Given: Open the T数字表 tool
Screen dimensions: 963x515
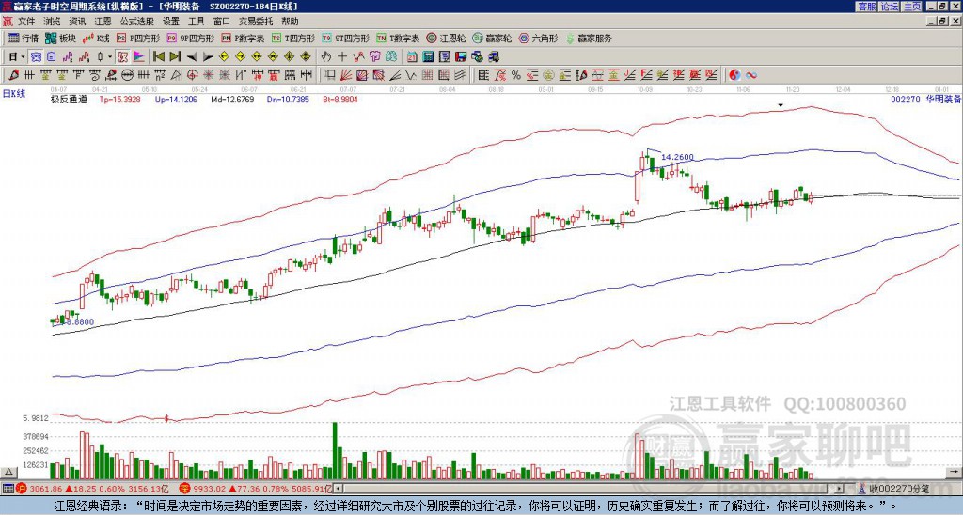Looking at the screenshot, I should (398, 38).
